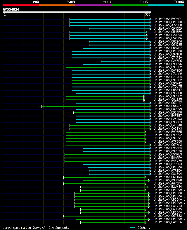Select the UniRef100_A9RUY0 hit label
The image size is (187, 230).
pos(168,151)
